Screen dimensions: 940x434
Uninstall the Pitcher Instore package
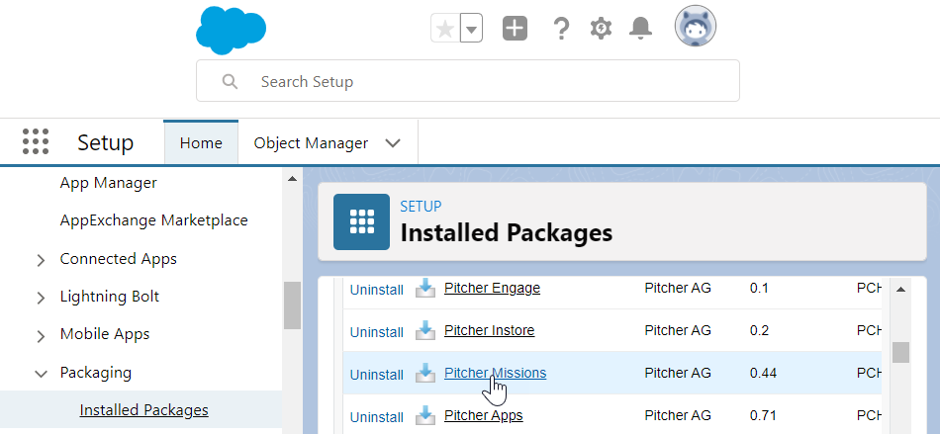coord(376,331)
